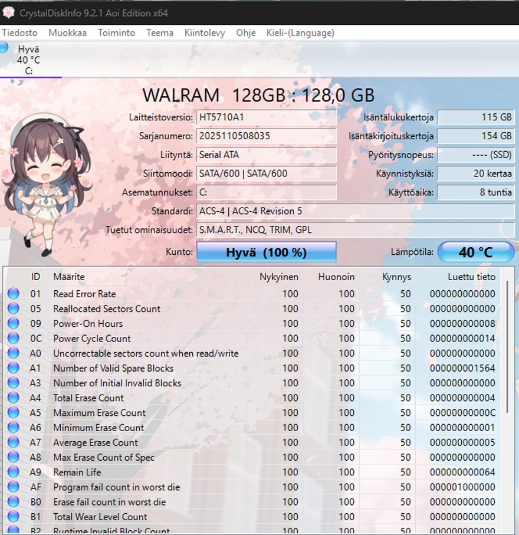Click the Asematunnukset field C:
The height and width of the screenshot is (535, 519).
pos(267,192)
